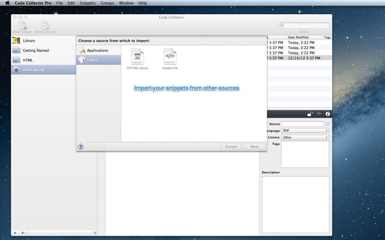Open the Licence dropdown showing Other
This screenshot has width=385, height=240.
point(305,137)
